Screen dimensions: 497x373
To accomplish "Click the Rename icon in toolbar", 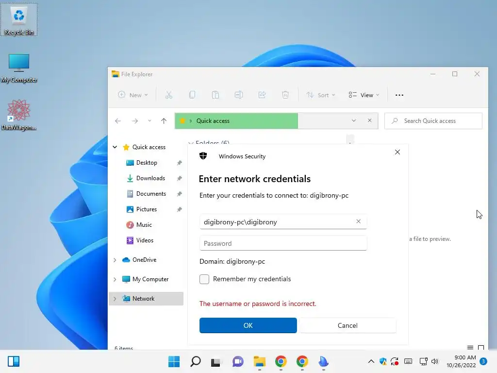I will (x=239, y=95).
